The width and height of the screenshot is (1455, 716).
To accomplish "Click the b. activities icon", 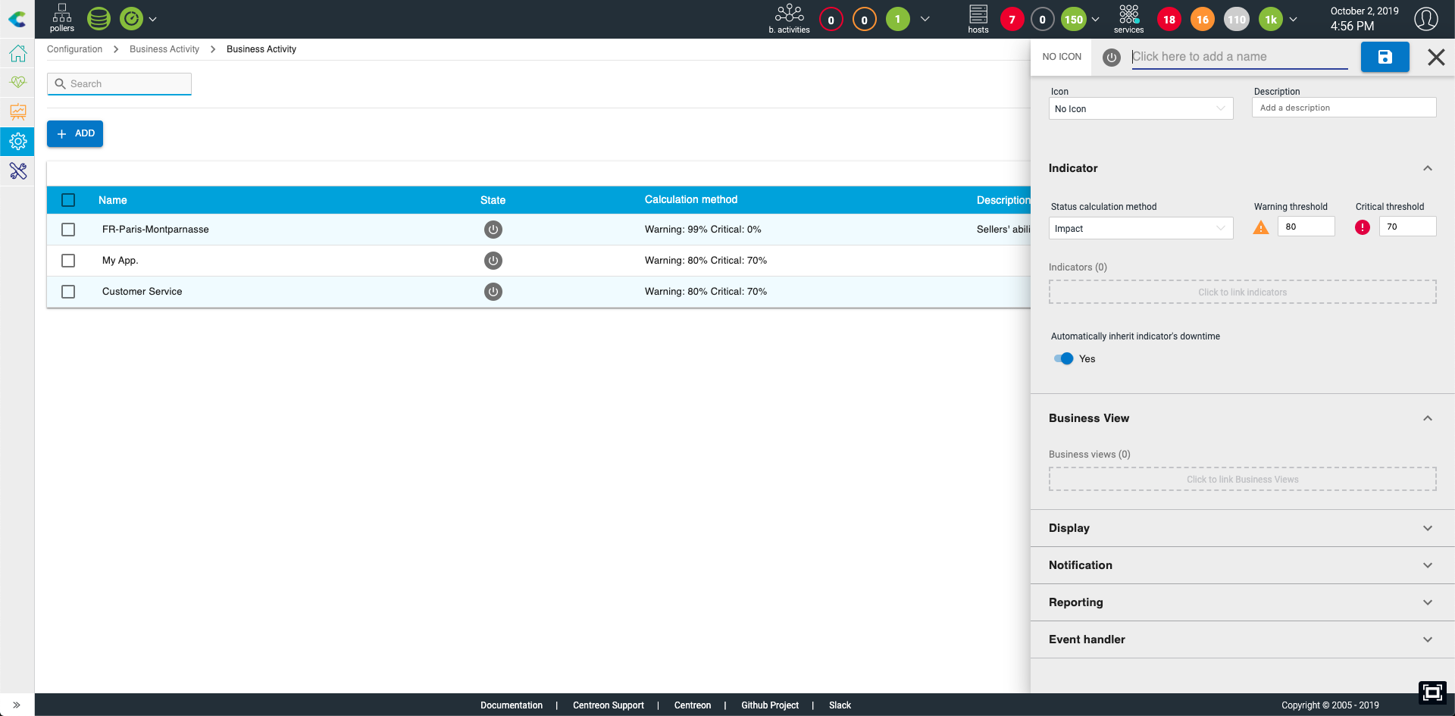I will [789, 18].
